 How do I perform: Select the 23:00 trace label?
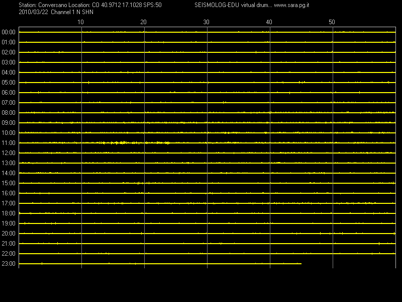(9, 264)
